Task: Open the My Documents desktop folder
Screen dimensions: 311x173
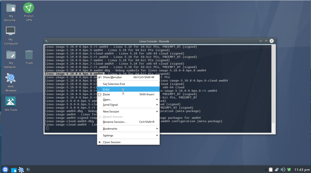Action: point(11,13)
